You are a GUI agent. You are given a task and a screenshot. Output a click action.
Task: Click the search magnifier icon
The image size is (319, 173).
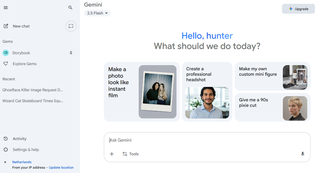pos(70,8)
